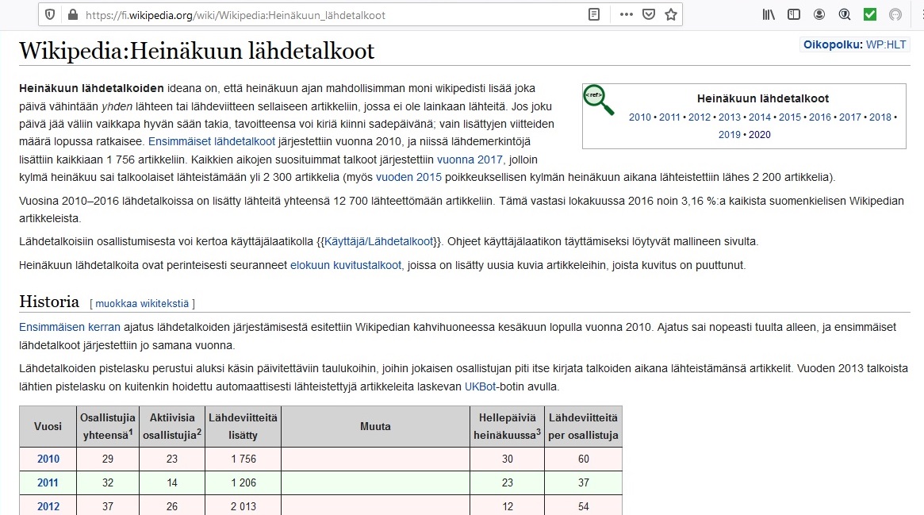Open Firefox account icon
924x515 pixels.
coord(819,15)
